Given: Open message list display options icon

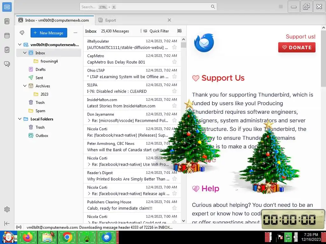Looking at the screenshot, I should click(x=180, y=31).
